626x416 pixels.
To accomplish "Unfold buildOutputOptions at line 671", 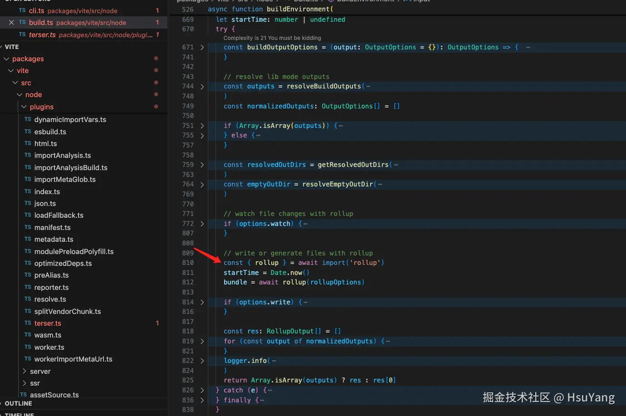I will point(202,47).
